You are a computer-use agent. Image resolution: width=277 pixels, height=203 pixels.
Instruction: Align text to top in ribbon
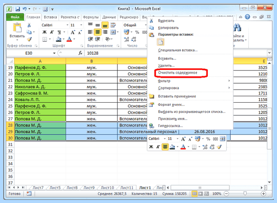coord(90,25)
